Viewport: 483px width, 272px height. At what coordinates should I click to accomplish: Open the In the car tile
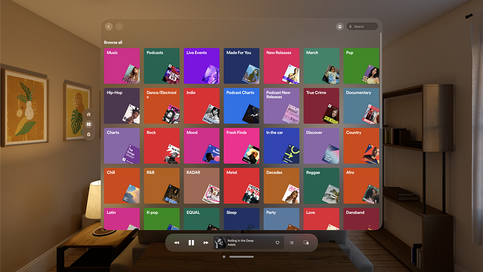click(x=281, y=146)
